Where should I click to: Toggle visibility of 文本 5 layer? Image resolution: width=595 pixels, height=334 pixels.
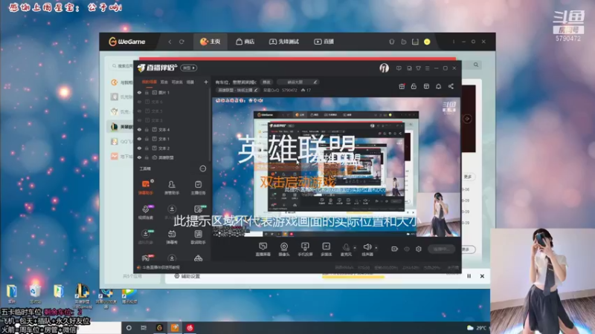[x=139, y=111]
